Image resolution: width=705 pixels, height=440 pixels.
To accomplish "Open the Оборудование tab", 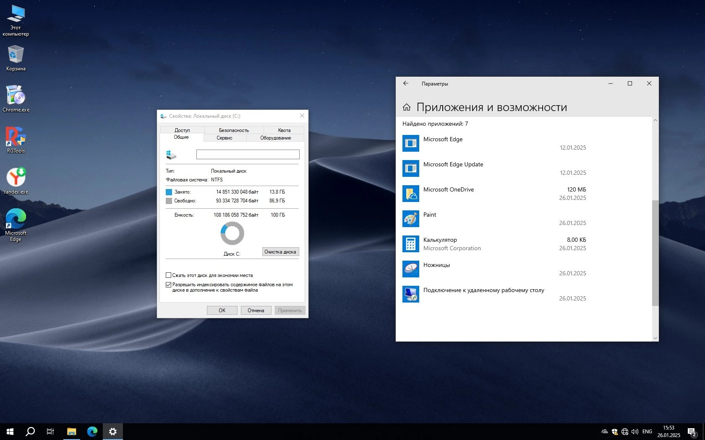I will pos(275,138).
